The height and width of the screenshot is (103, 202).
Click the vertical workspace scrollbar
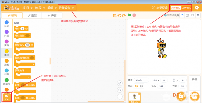click(x=125, y=80)
